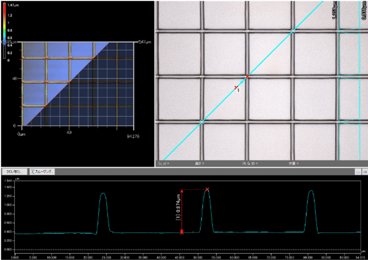Click the 1.47µm maximum label on the color scale

click(13, 5)
